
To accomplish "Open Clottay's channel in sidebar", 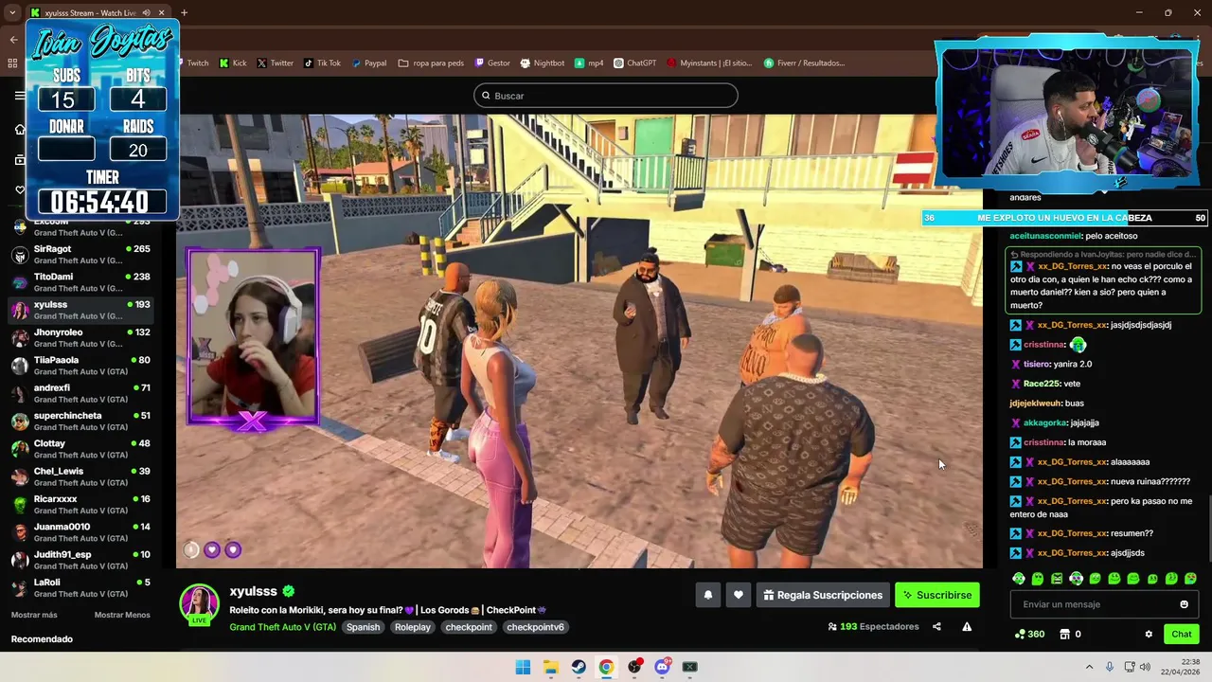I will pos(80,449).
